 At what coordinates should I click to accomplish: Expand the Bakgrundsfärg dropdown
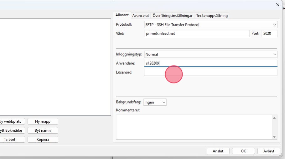(x=155, y=102)
